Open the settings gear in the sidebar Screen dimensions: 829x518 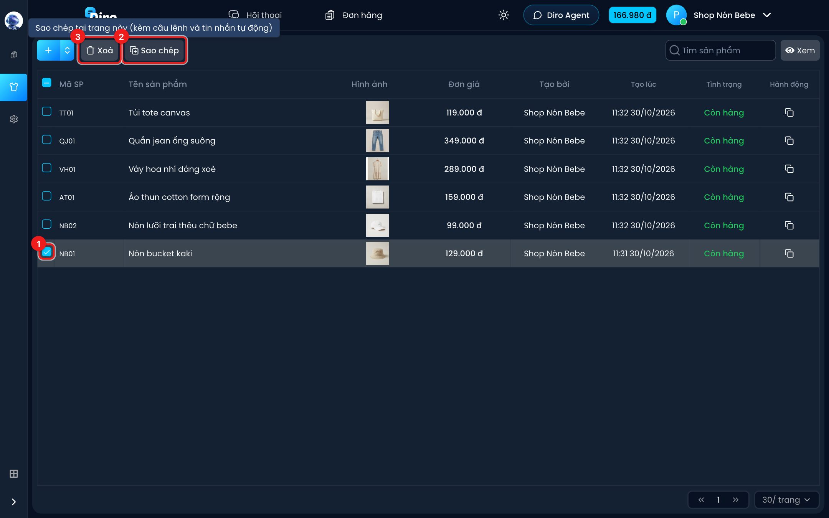tap(14, 119)
